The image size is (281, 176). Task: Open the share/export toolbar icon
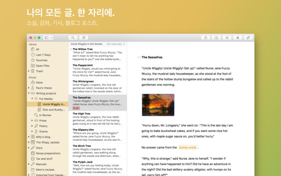[205, 38]
